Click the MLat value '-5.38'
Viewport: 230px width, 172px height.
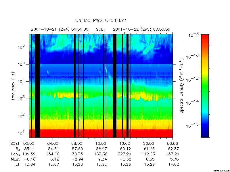125,159
